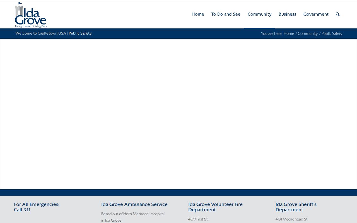Click the Community breadcrumb link

click(308, 33)
